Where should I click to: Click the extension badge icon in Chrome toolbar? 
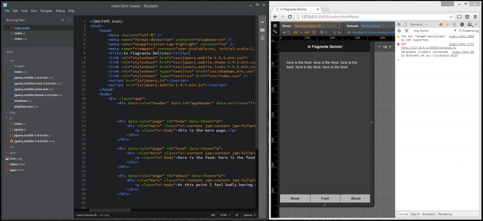[467, 17]
